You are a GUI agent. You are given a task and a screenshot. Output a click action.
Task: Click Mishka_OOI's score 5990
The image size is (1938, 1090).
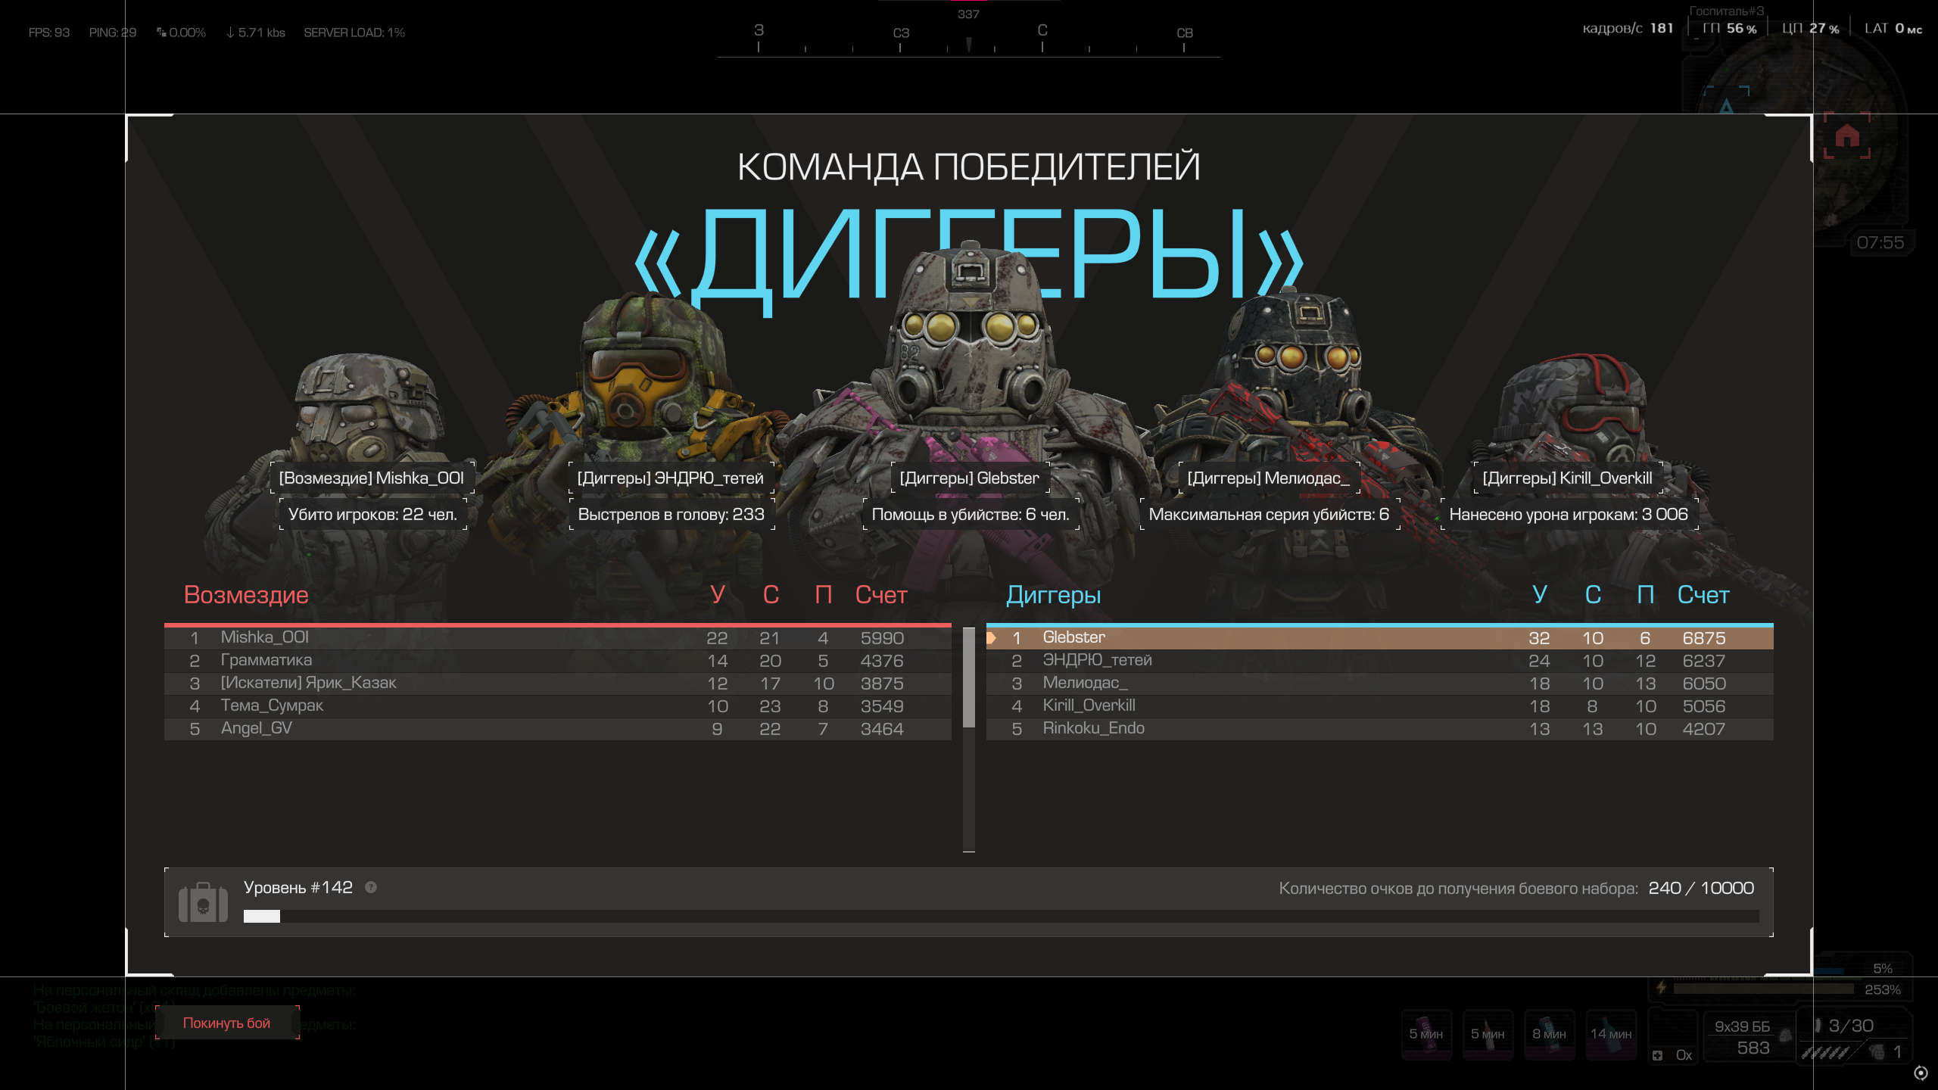tap(882, 638)
